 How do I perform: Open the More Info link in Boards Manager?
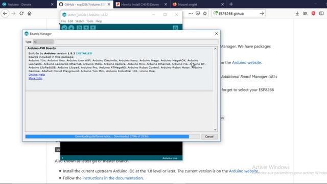click(35, 78)
